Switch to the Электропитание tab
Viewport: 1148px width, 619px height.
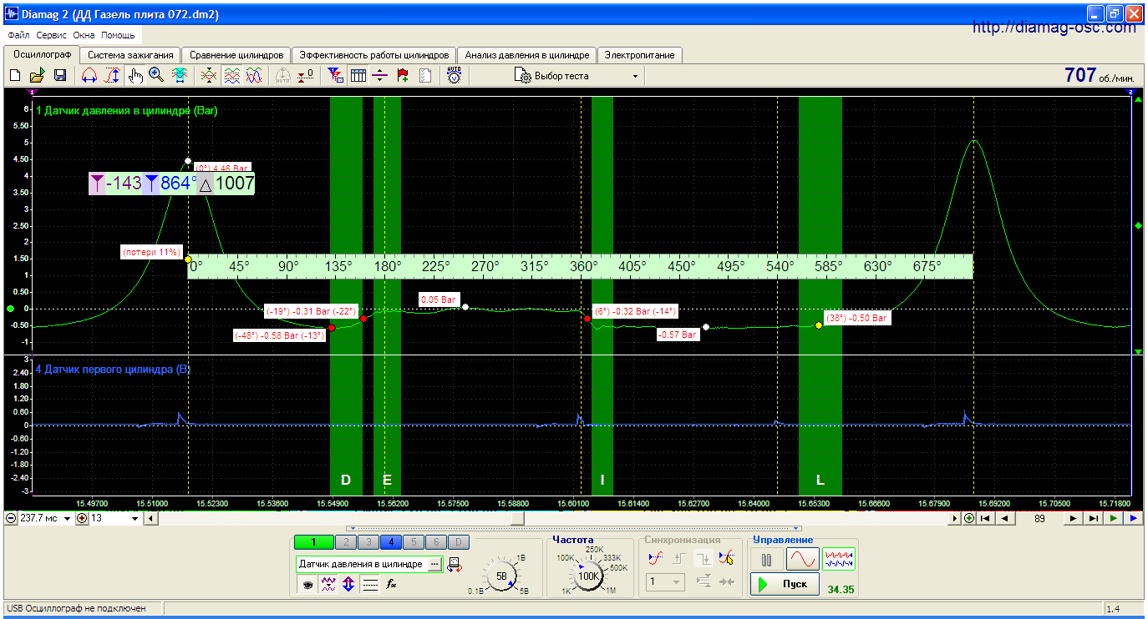[639, 55]
